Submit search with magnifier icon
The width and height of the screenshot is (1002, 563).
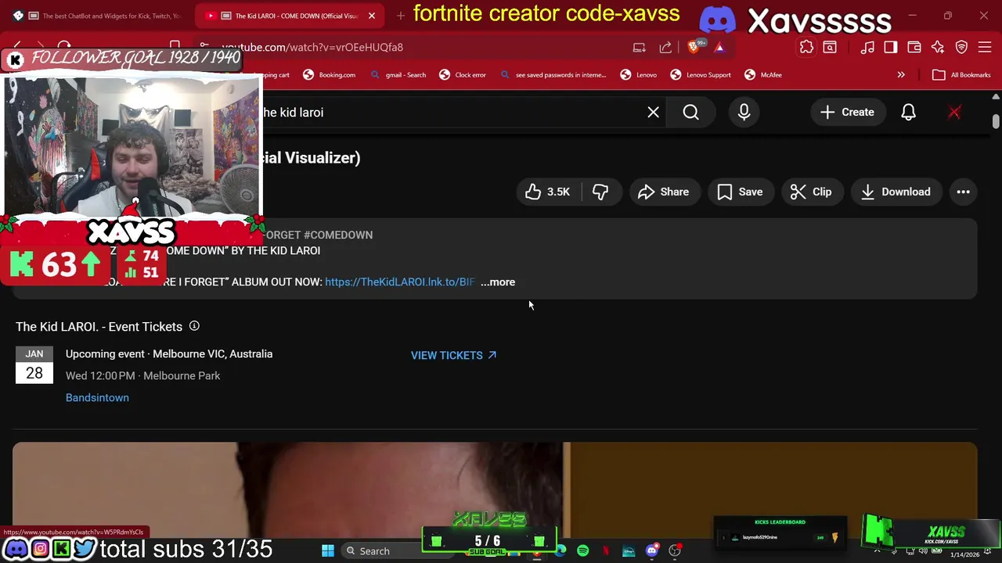coord(690,112)
